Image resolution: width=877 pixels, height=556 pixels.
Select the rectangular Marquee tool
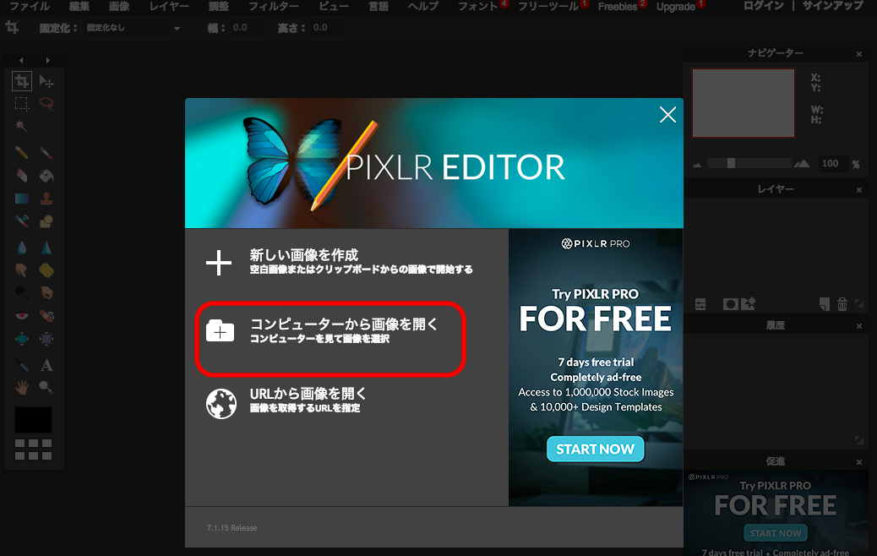point(22,104)
